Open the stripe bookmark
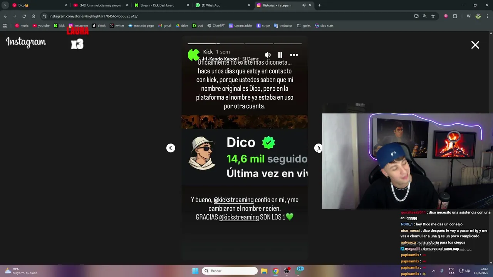Screen dimensions: 493x277 pos(263,26)
